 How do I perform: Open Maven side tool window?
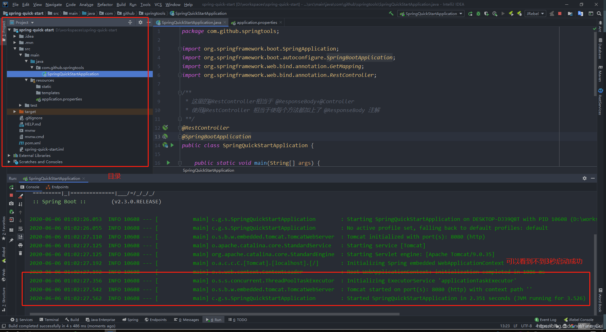coord(600,73)
